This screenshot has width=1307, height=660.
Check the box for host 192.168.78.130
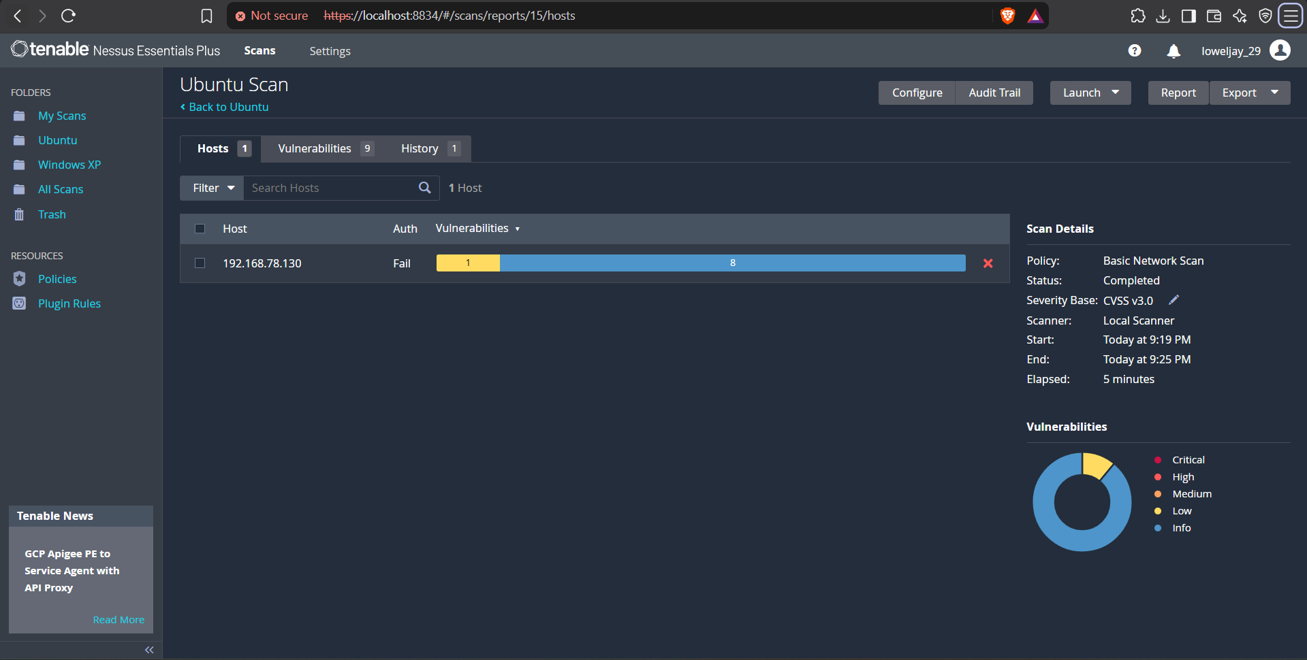click(x=200, y=263)
